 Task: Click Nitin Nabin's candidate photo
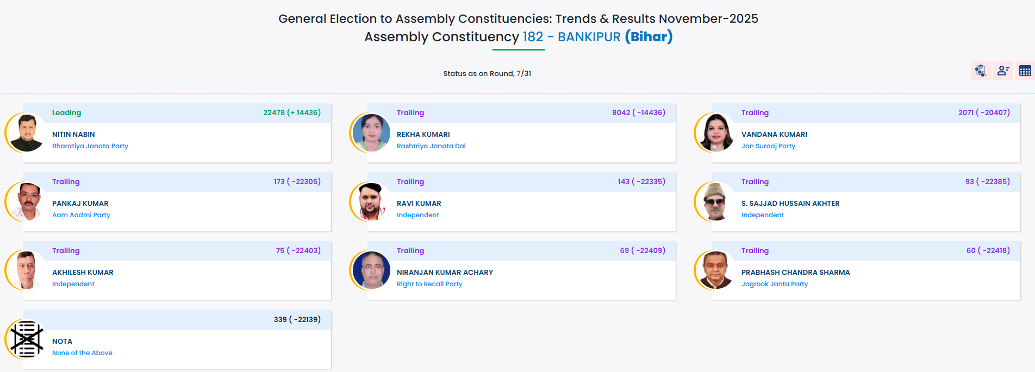click(x=26, y=133)
